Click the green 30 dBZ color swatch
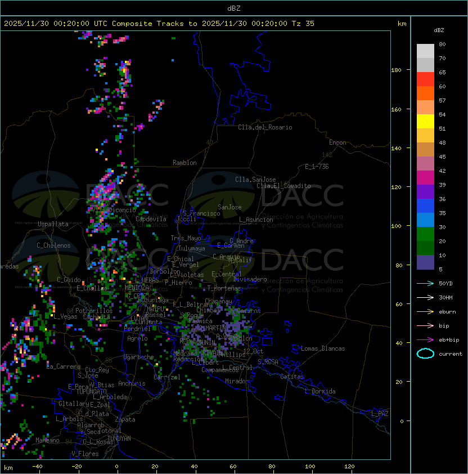 (425, 234)
